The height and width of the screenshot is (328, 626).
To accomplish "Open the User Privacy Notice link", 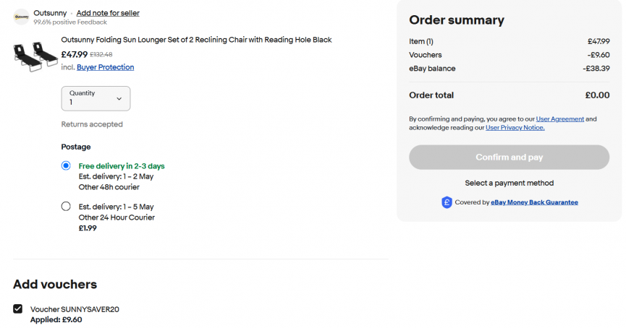I will click(515, 128).
